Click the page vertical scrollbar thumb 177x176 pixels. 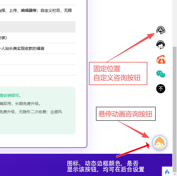pyautogui.click(x=174, y=109)
